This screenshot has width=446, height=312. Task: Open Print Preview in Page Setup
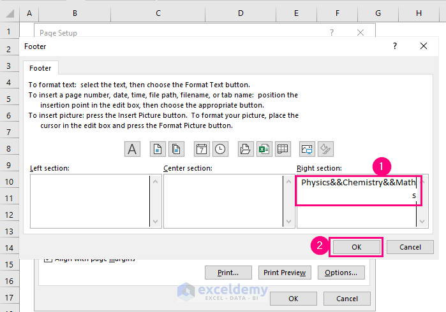click(285, 273)
